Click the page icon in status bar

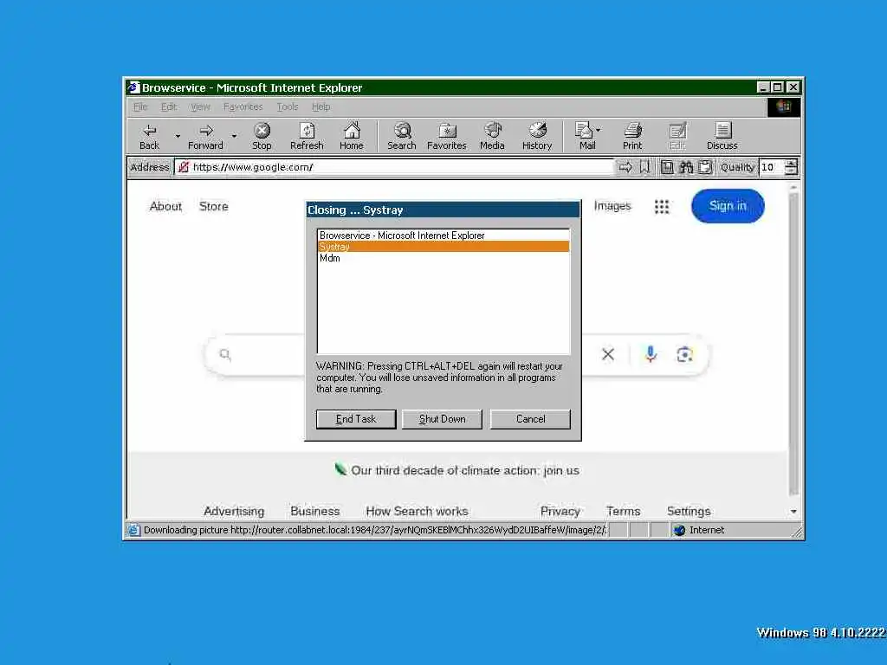tap(133, 530)
